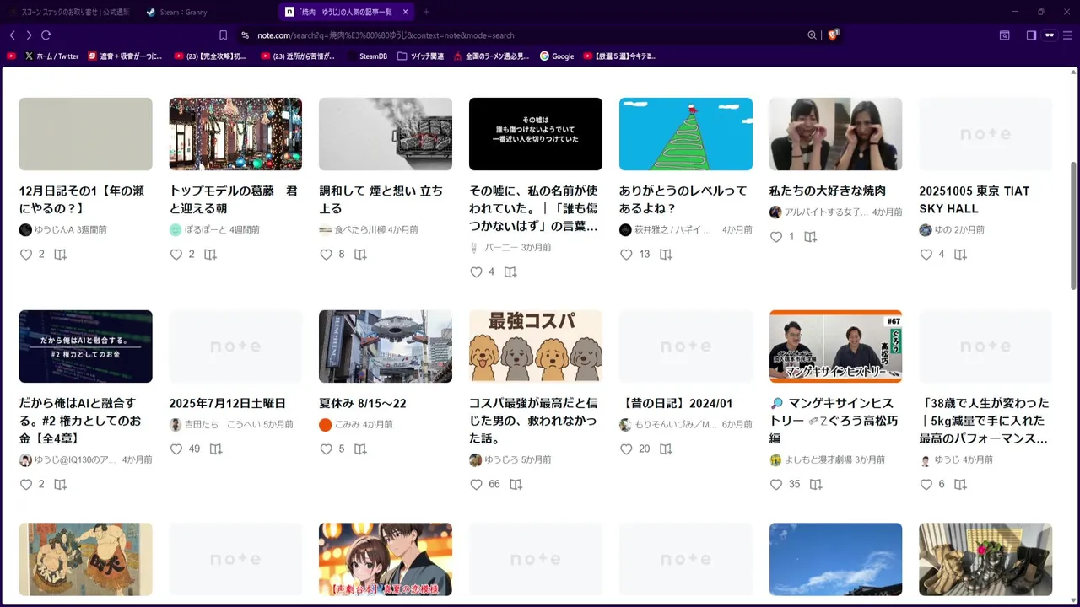This screenshot has width=1080, height=607.
Task: Like the 12月日記その1 article
Action: [25, 255]
